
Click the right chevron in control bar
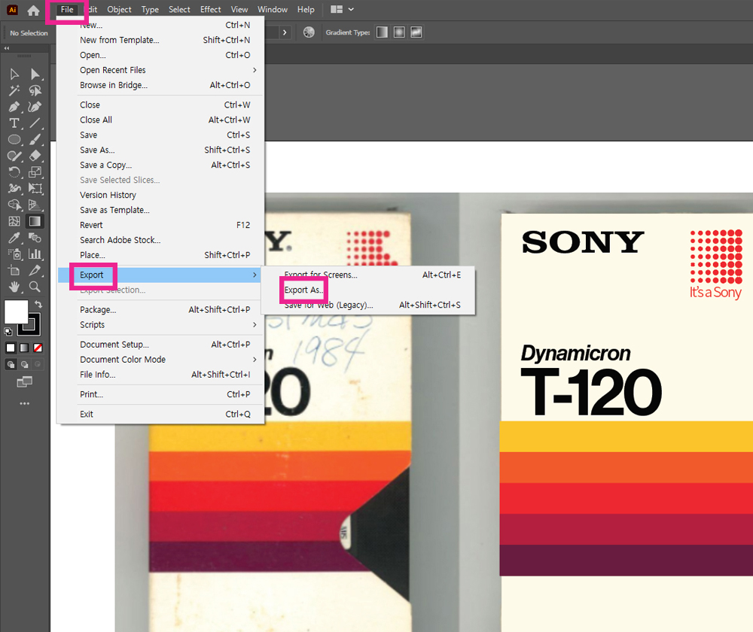285,32
